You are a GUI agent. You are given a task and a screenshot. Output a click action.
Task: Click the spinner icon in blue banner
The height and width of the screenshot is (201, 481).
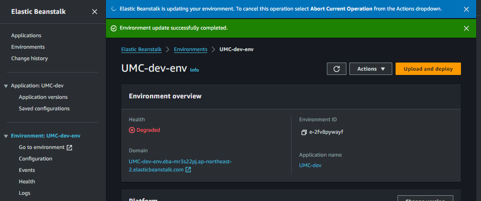[x=114, y=9]
